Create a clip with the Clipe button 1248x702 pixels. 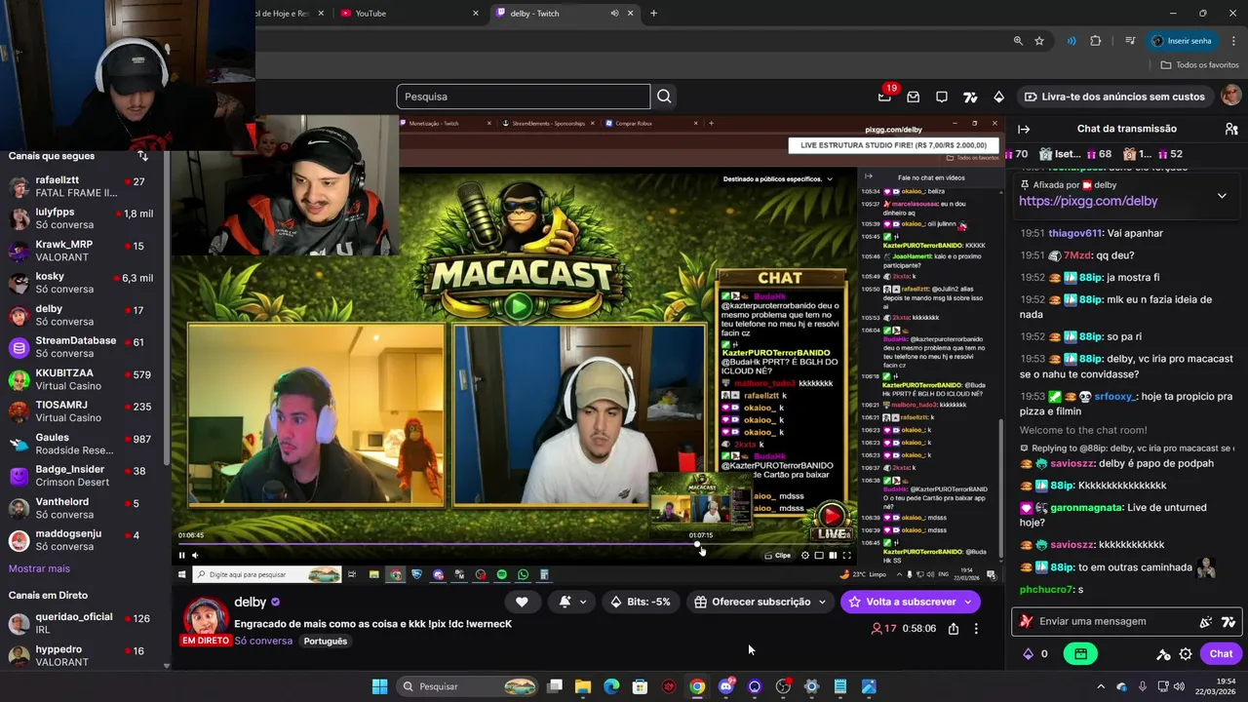pyautogui.click(x=778, y=555)
